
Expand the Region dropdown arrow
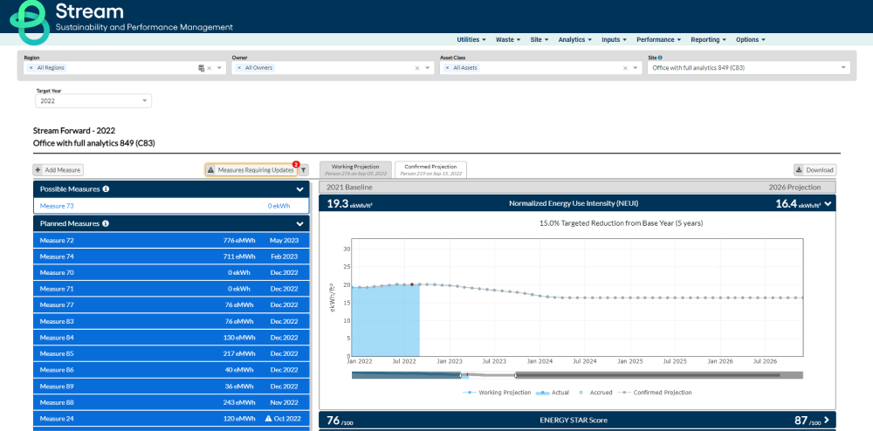[219, 68]
